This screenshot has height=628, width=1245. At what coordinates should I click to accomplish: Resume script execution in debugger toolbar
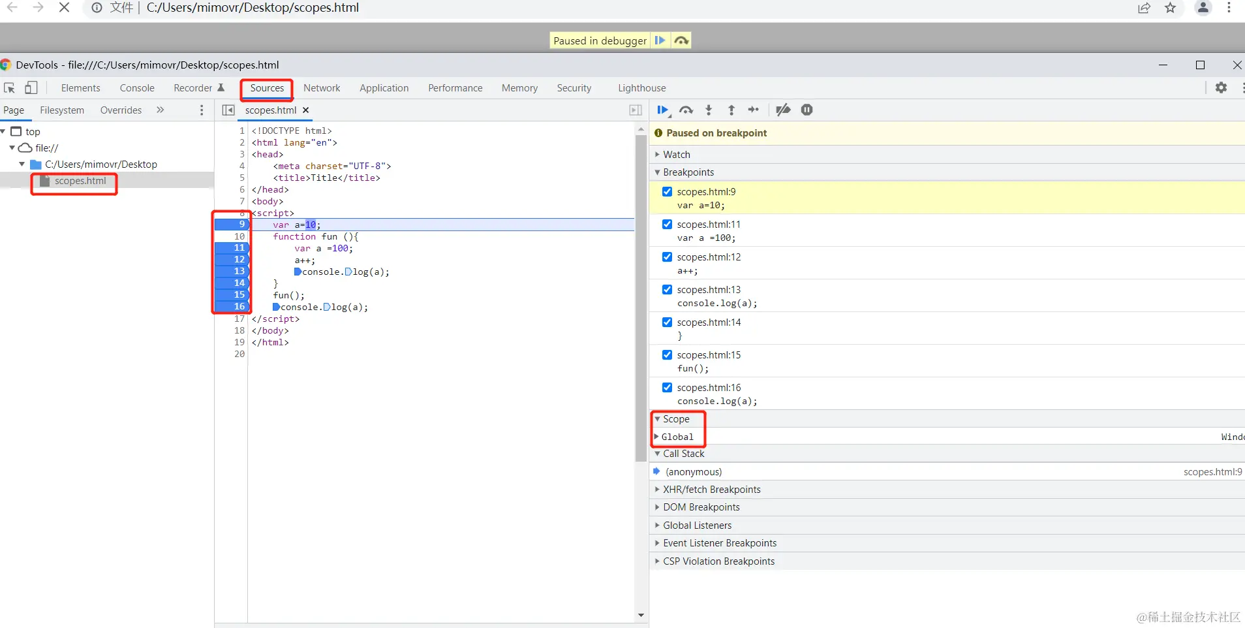click(663, 110)
